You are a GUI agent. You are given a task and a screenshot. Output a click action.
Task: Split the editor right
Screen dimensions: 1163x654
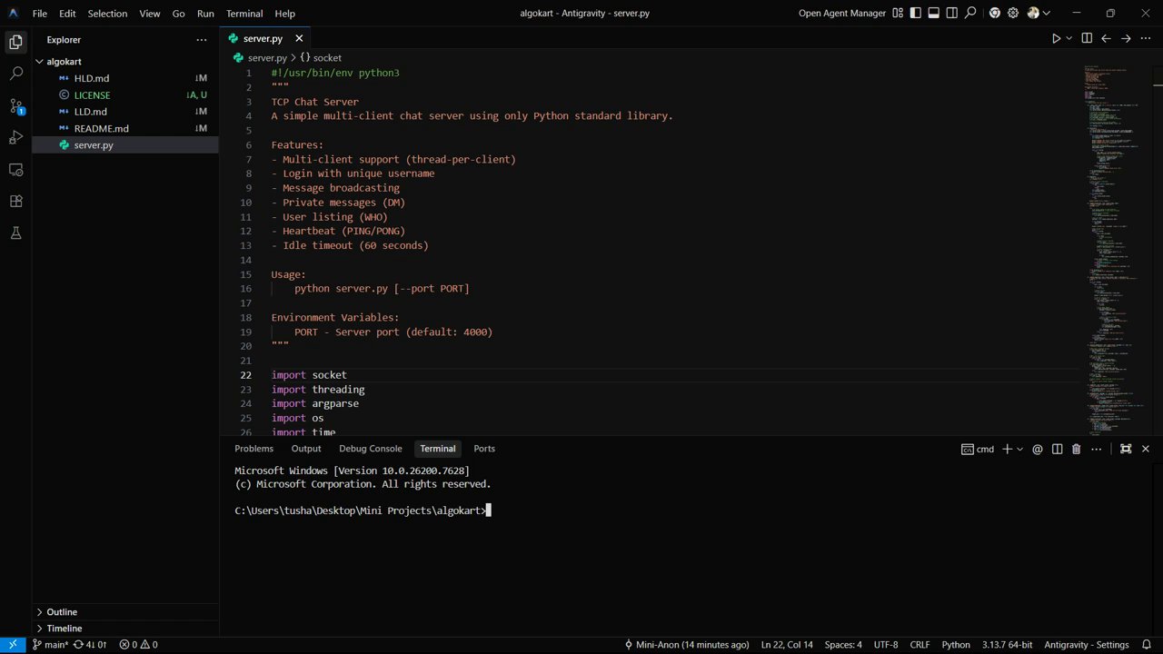(x=1087, y=38)
